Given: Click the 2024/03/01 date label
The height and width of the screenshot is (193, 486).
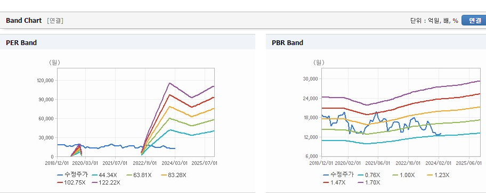Looking at the screenshot, I should click(x=175, y=163).
